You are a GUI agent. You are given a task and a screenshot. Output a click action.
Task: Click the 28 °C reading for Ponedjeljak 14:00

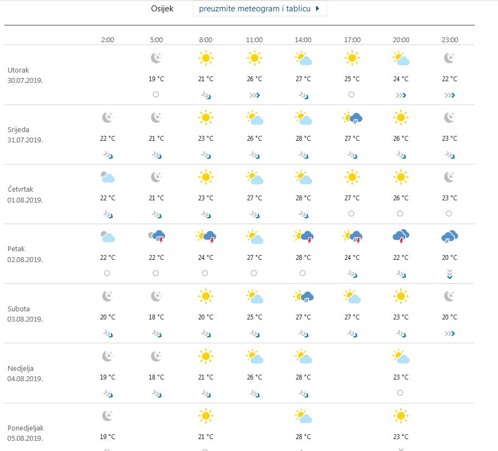pyautogui.click(x=303, y=436)
